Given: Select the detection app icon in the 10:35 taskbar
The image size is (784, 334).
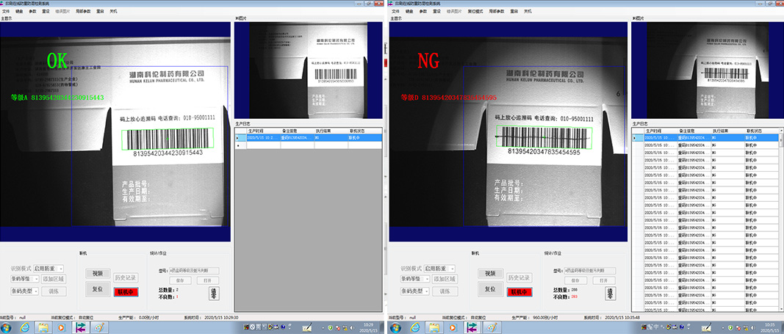Looking at the screenshot, I should point(472,327).
